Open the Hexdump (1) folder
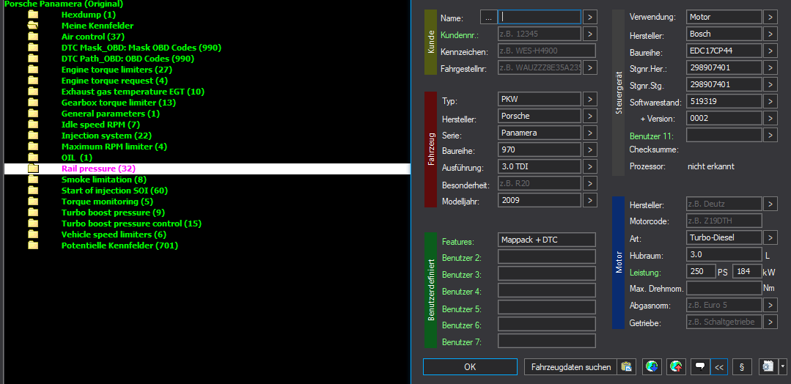 coord(88,15)
